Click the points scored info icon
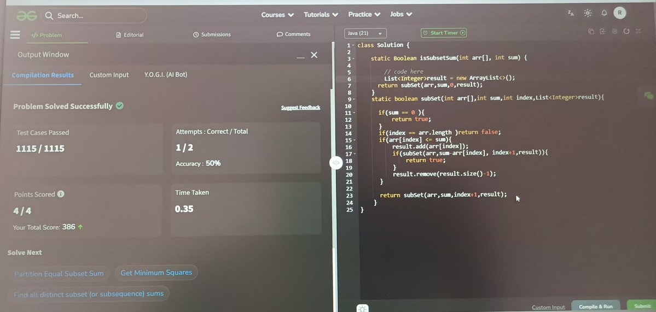Viewport: 656px width, 312px height. [x=61, y=194]
